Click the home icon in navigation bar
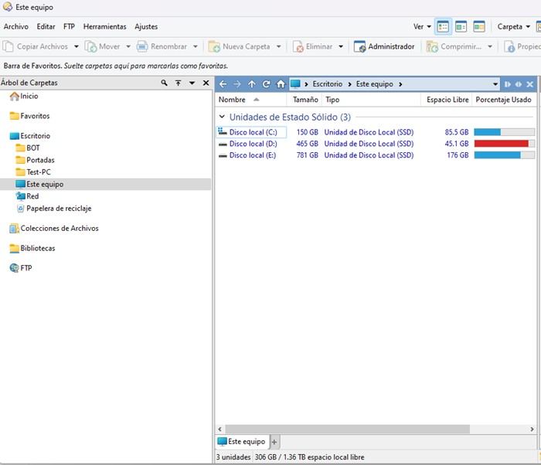 pos(281,84)
